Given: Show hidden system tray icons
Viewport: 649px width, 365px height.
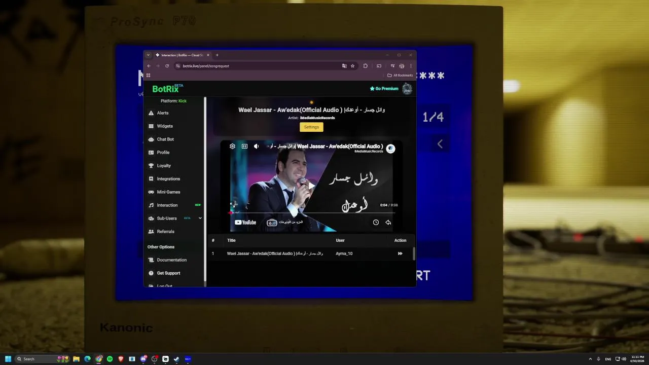Looking at the screenshot, I should pos(590,359).
